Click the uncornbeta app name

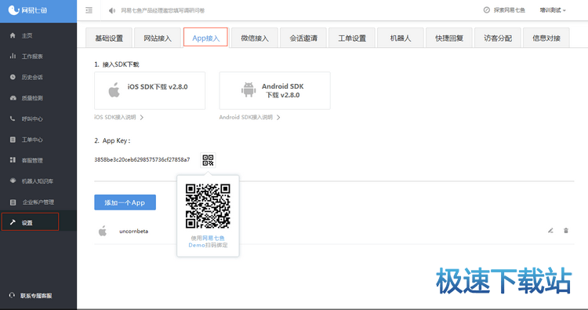tap(133, 232)
